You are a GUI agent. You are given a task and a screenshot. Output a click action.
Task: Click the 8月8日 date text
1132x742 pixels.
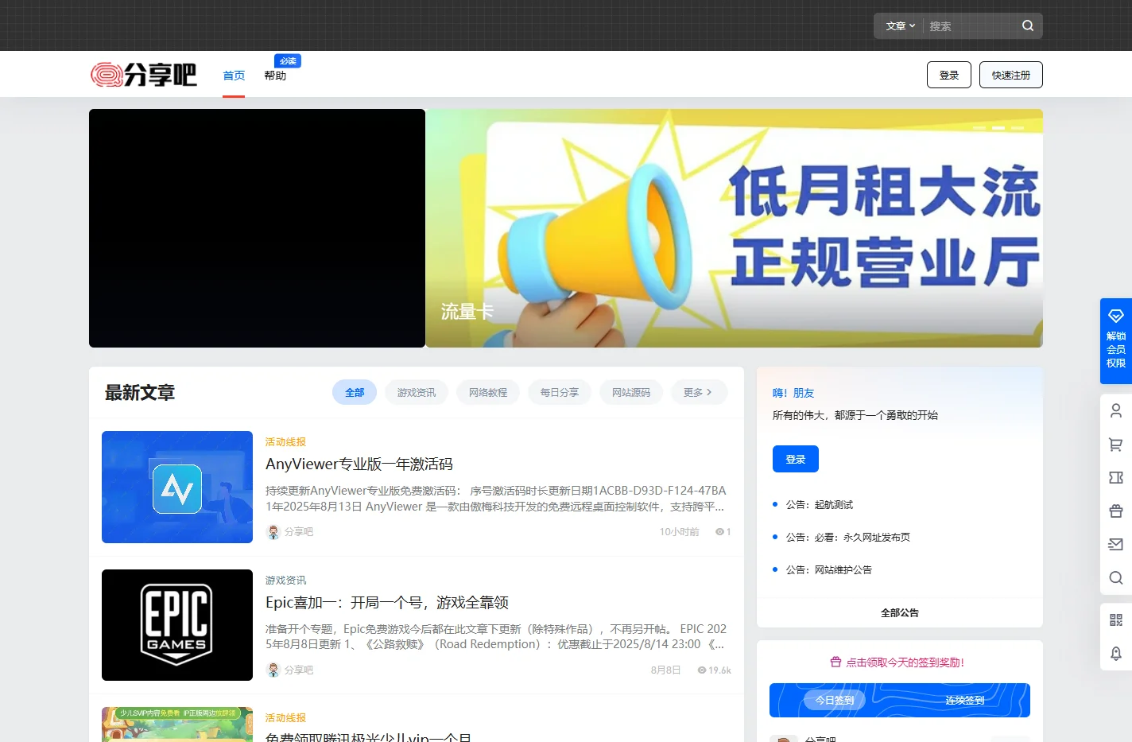[x=666, y=670]
